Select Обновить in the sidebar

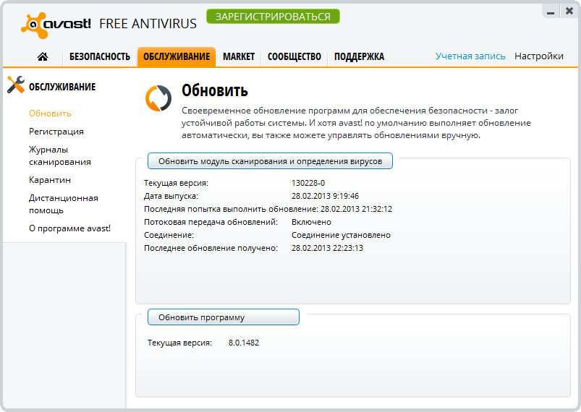click(50, 113)
